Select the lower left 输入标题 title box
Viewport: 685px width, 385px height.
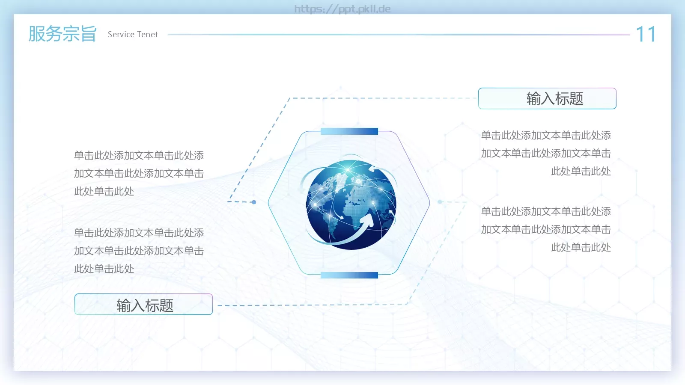tap(143, 304)
